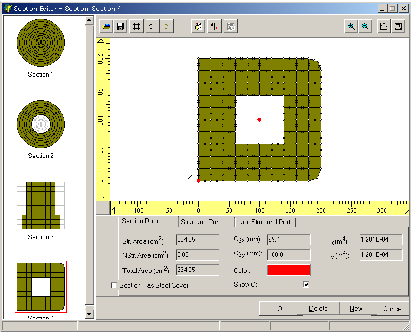This screenshot has width=411, height=332.
Task: Click the up arrow on the vertical ruler
Action: click(x=100, y=41)
